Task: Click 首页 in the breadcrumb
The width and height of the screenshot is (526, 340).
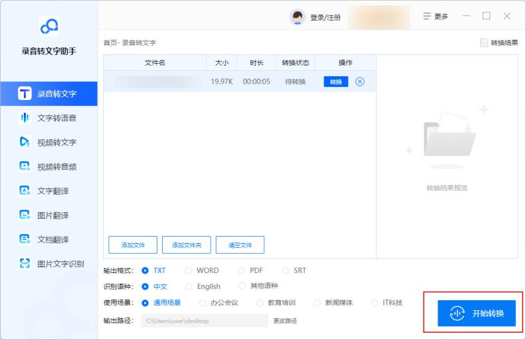Action: [x=110, y=43]
